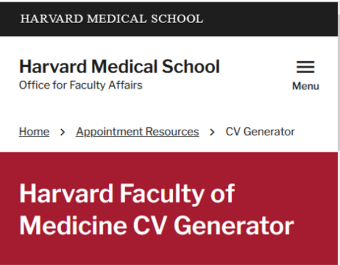Viewport: 340px width, 265px height.
Task: Click the word "Generator" in the page heading
Action: 233,225
